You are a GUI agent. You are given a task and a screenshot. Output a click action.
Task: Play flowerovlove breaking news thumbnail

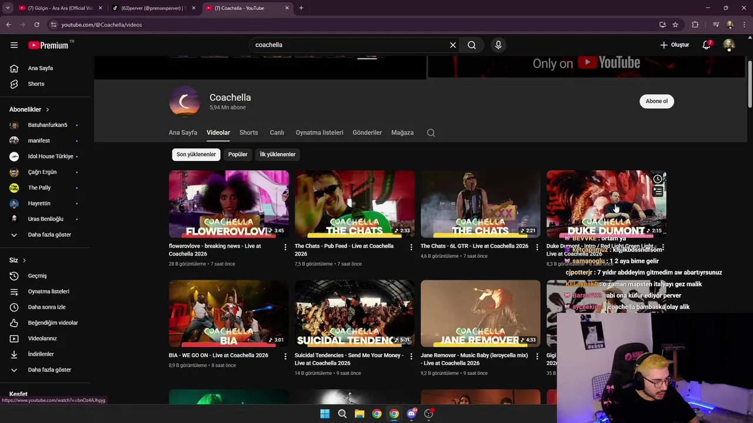[229, 204]
